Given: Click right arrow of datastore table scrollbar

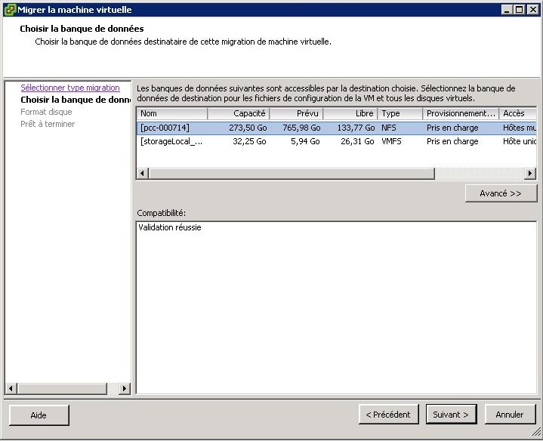Looking at the screenshot, I should point(531,174).
